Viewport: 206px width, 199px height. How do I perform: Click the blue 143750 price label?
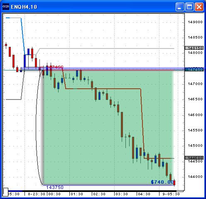[x=55, y=187]
